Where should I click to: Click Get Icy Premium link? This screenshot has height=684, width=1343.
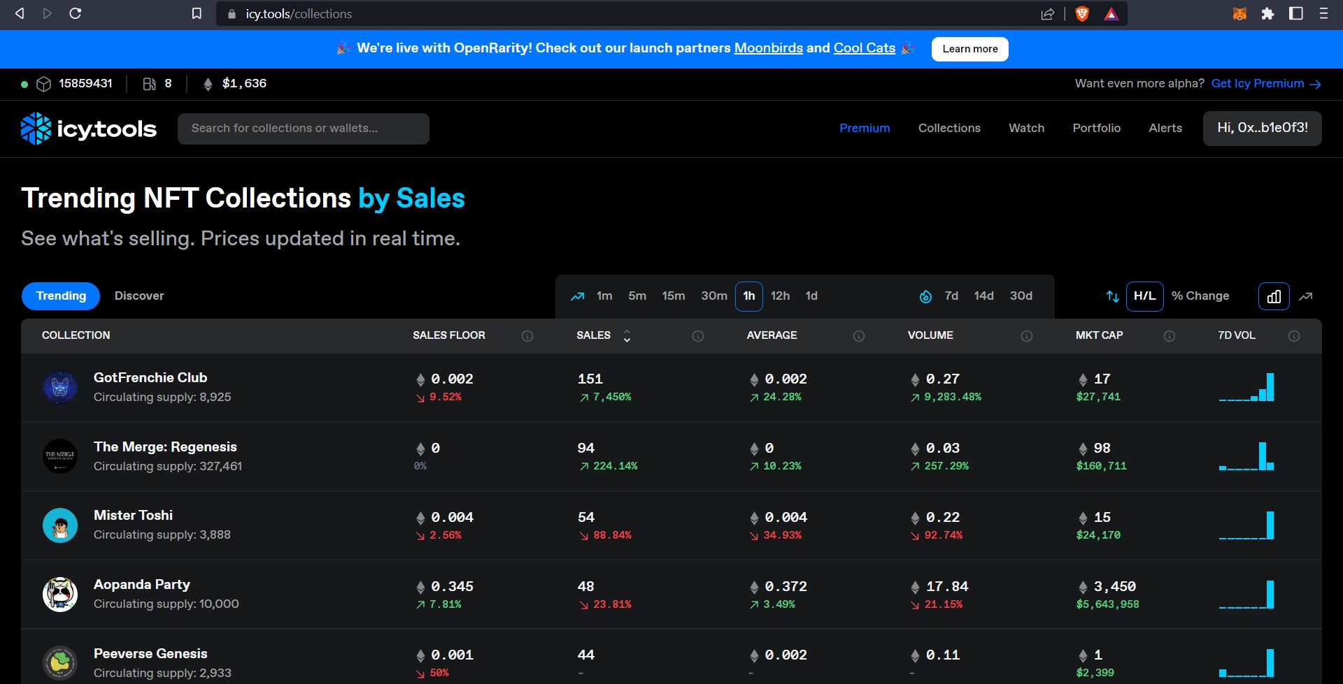(1266, 84)
